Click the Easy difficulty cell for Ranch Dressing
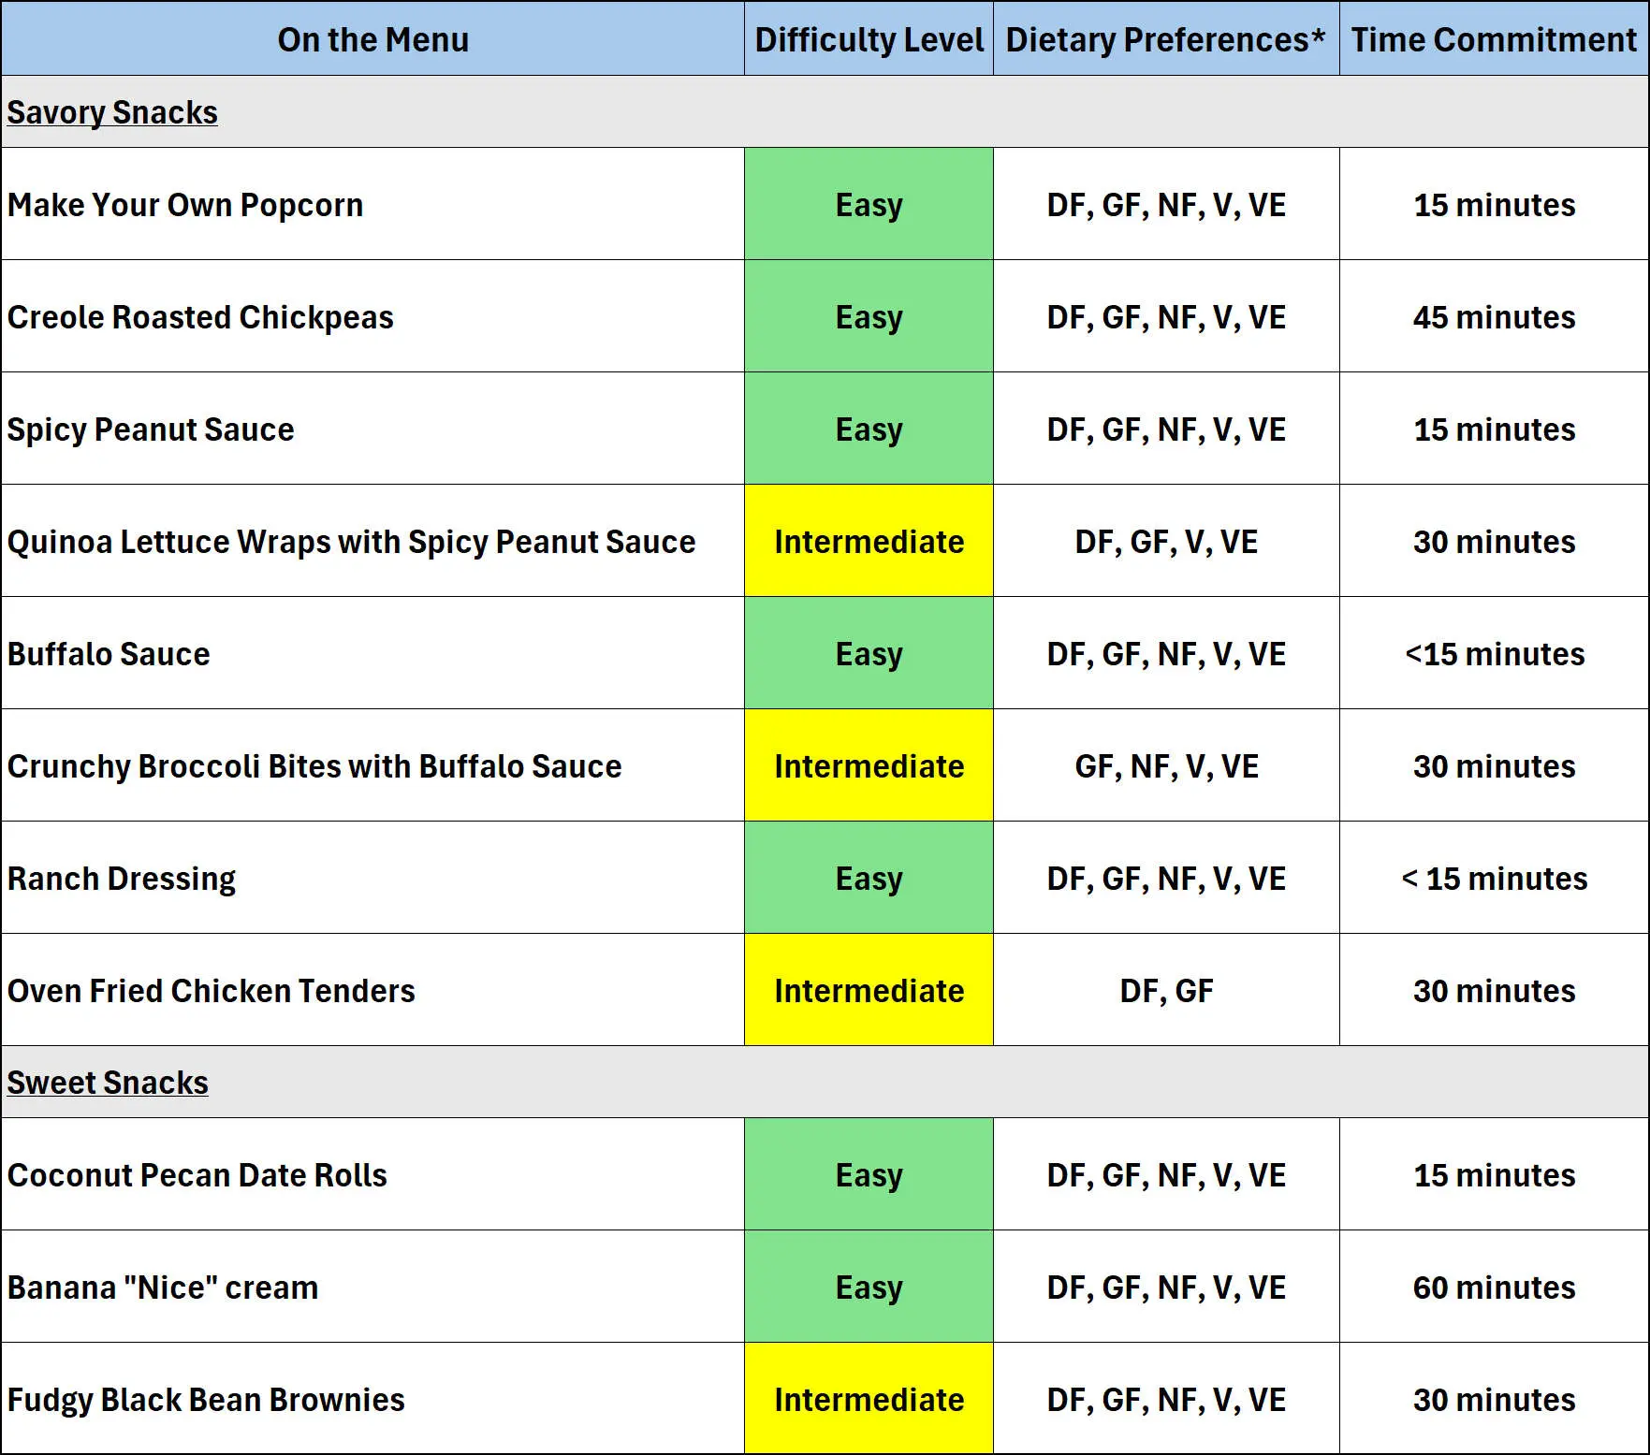 coord(869,878)
